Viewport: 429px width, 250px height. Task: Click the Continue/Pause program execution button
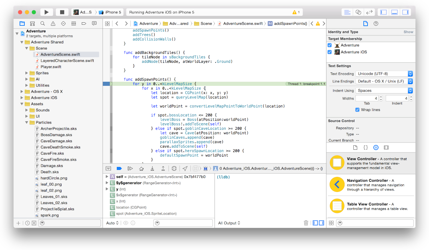[130, 168]
